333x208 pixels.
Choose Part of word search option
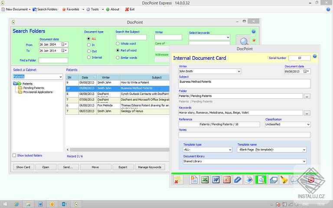click(x=118, y=50)
